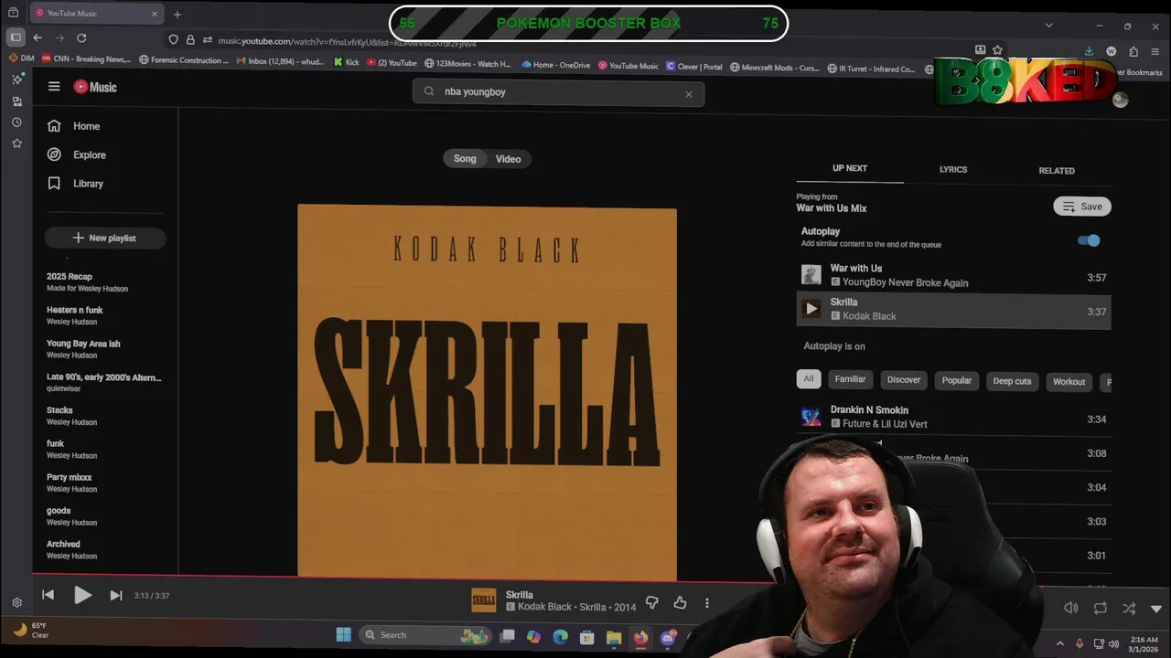Open the browser extensions menu
This screenshot has width=1171, height=658.
[1133, 51]
